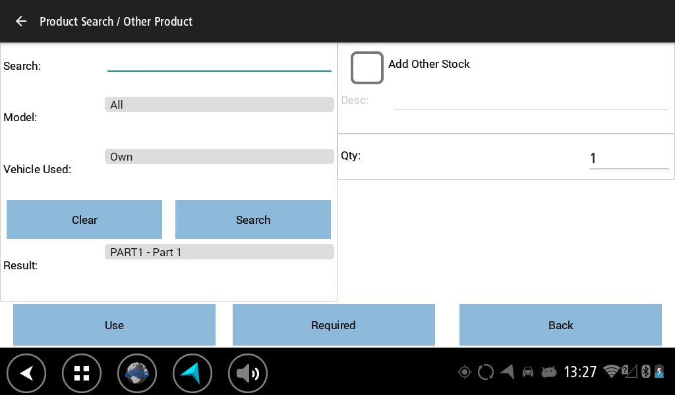Tap the Vehicle Used: label
Image resolution: width=675 pixels, height=395 pixels.
click(38, 169)
